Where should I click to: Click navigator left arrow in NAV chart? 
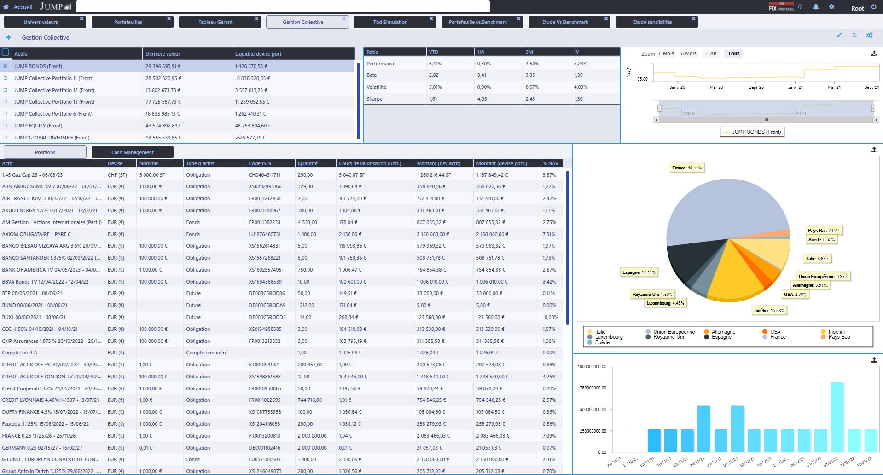pos(656,120)
